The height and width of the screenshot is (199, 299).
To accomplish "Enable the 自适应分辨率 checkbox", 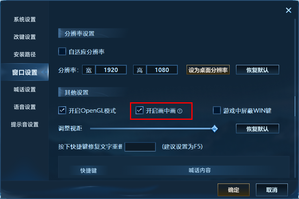I will 62,51.
